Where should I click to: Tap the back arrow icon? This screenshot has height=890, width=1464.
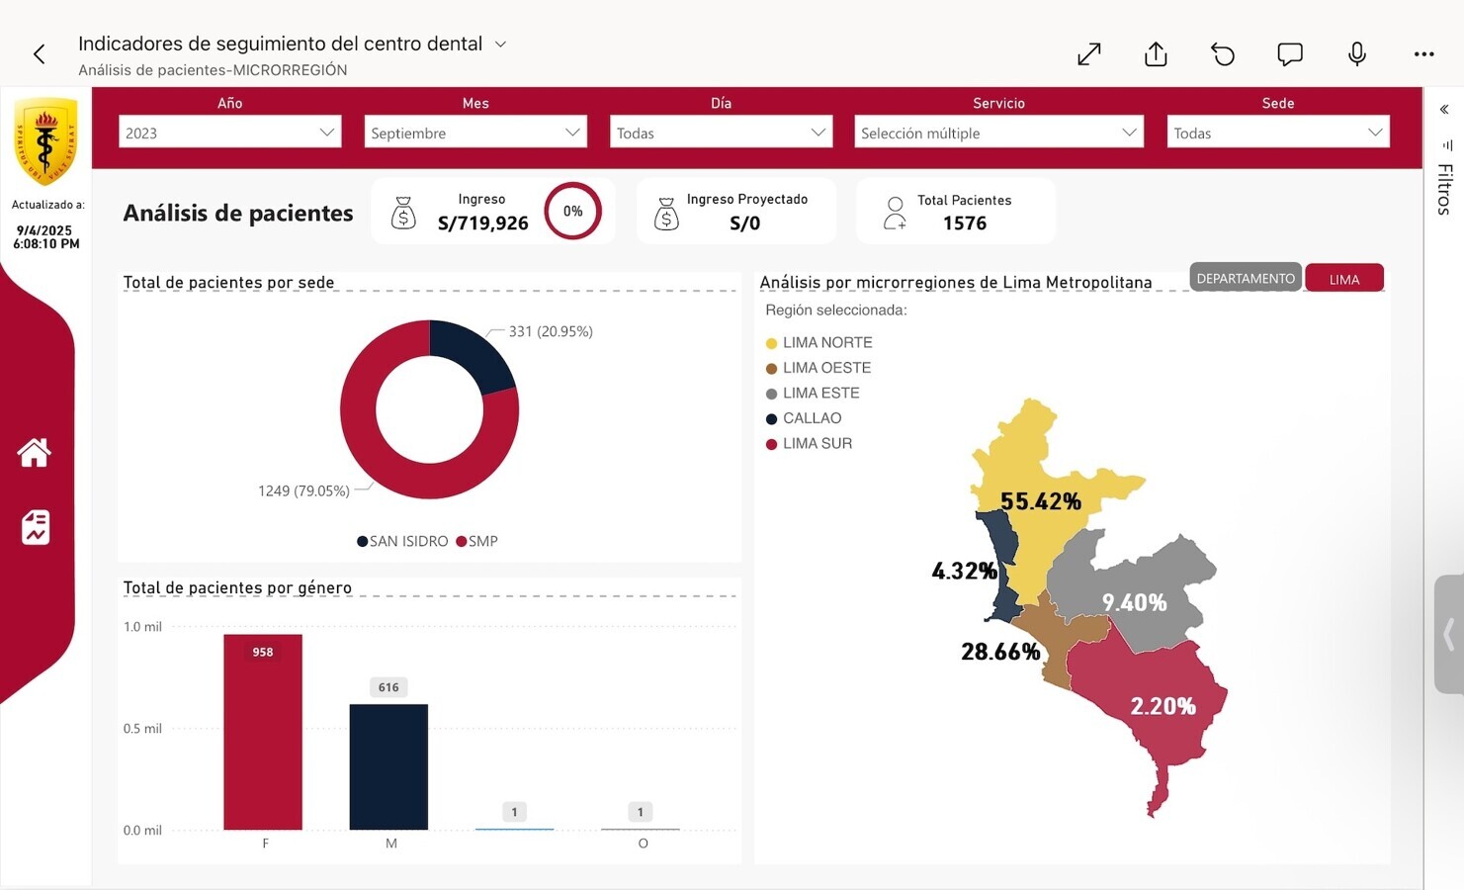pos(40,54)
